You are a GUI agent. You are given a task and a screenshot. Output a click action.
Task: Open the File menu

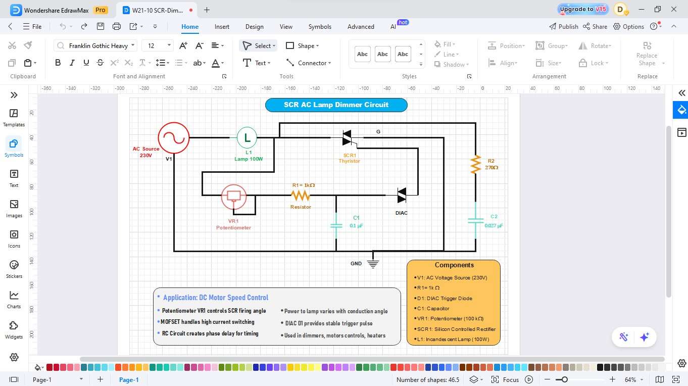click(32, 26)
